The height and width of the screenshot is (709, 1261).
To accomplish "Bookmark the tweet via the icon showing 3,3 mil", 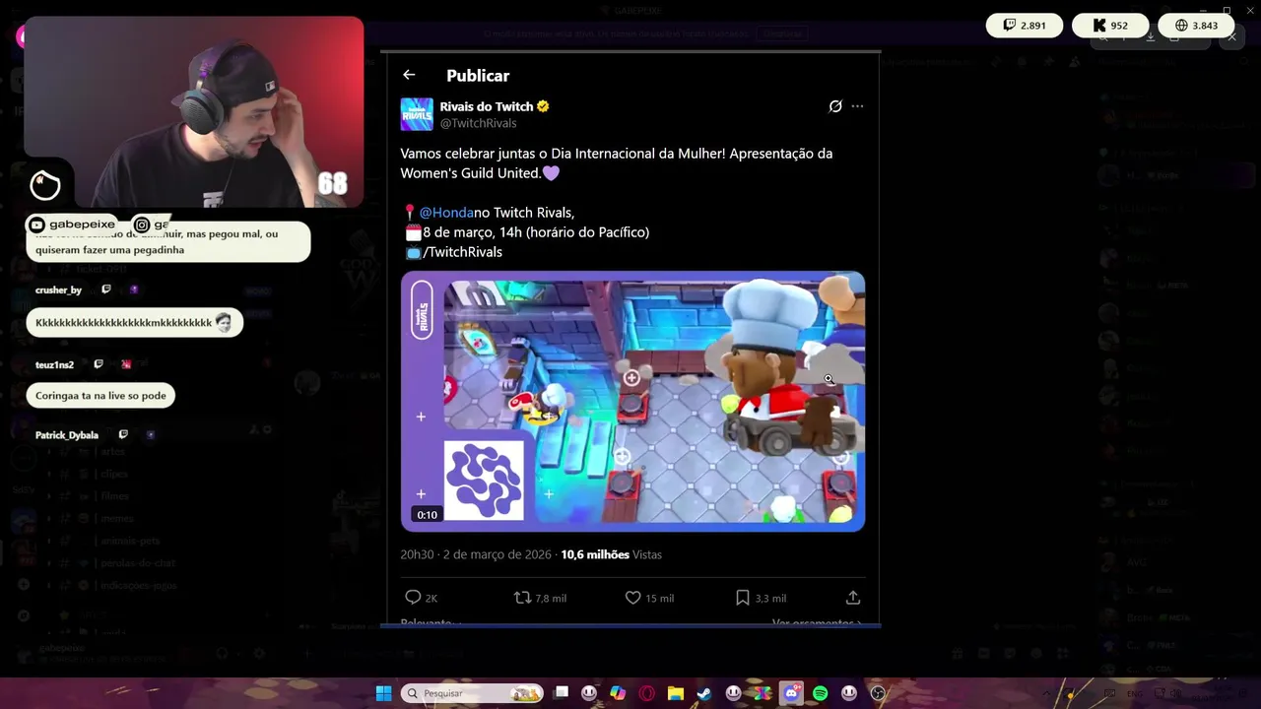I will tap(743, 598).
